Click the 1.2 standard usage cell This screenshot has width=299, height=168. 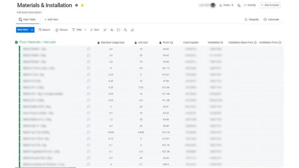pos(111,119)
